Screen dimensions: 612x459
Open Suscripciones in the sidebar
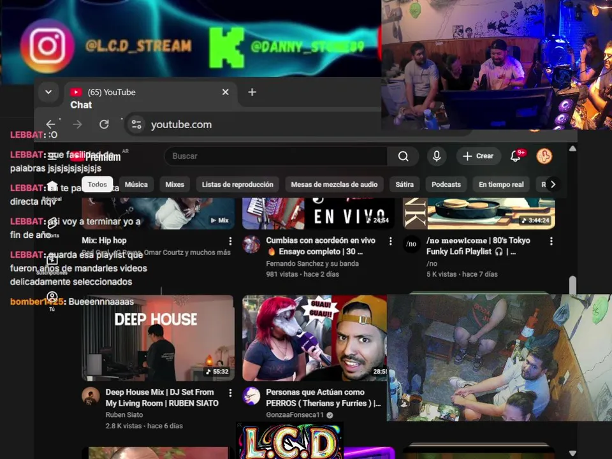(x=52, y=265)
